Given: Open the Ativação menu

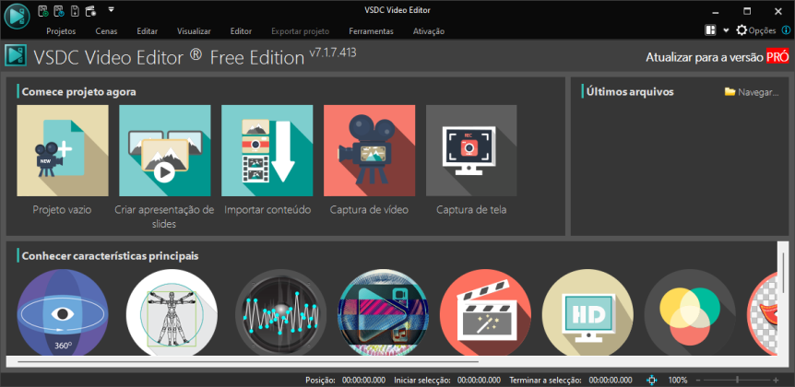Looking at the screenshot, I should [429, 31].
